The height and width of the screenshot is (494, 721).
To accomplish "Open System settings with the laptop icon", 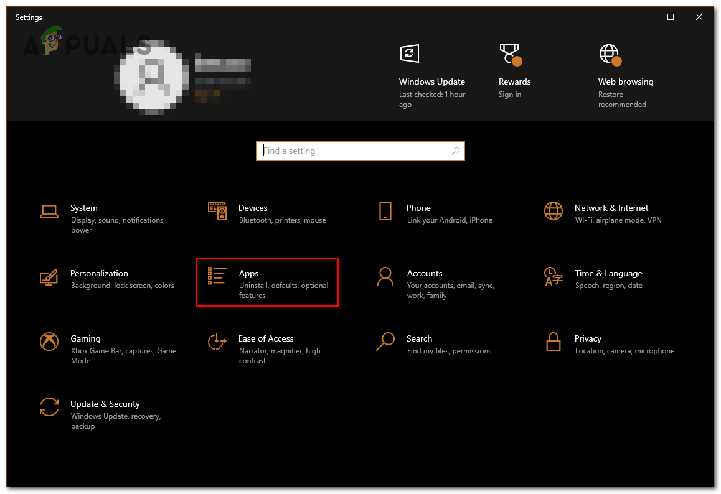I will (49, 211).
